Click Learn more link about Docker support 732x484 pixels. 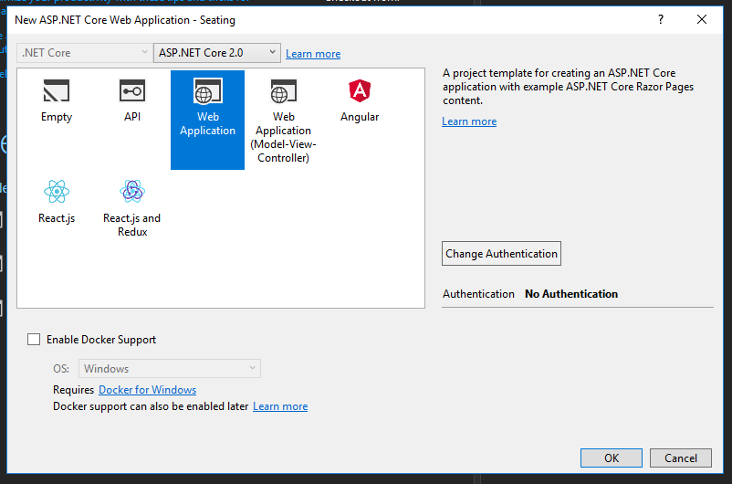[280, 406]
